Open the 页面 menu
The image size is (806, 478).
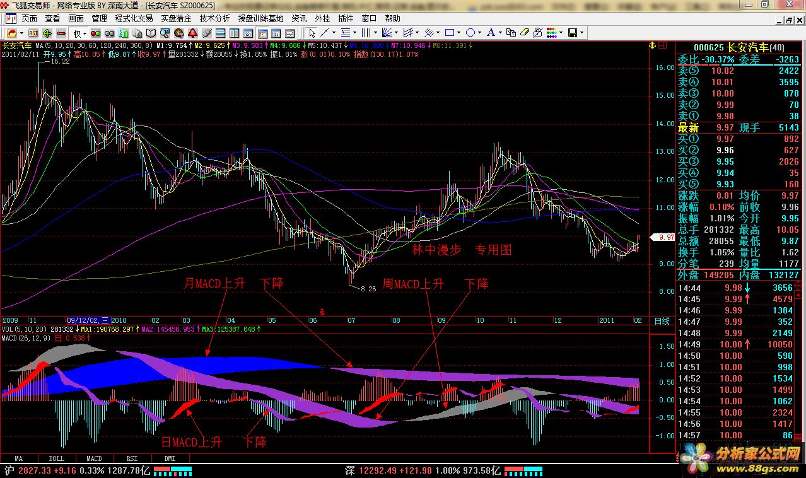pos(30,19)
